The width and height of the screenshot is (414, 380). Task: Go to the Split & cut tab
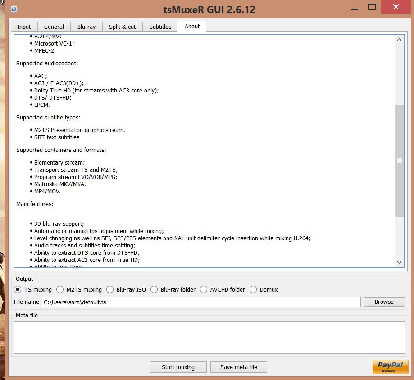pos(122,27)
